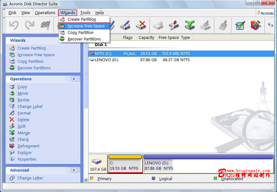Click the Free Space column header
The image size is (277, 192).
pos(168,38)
